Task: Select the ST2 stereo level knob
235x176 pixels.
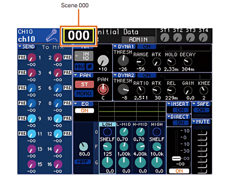Action: click(178, 38)
